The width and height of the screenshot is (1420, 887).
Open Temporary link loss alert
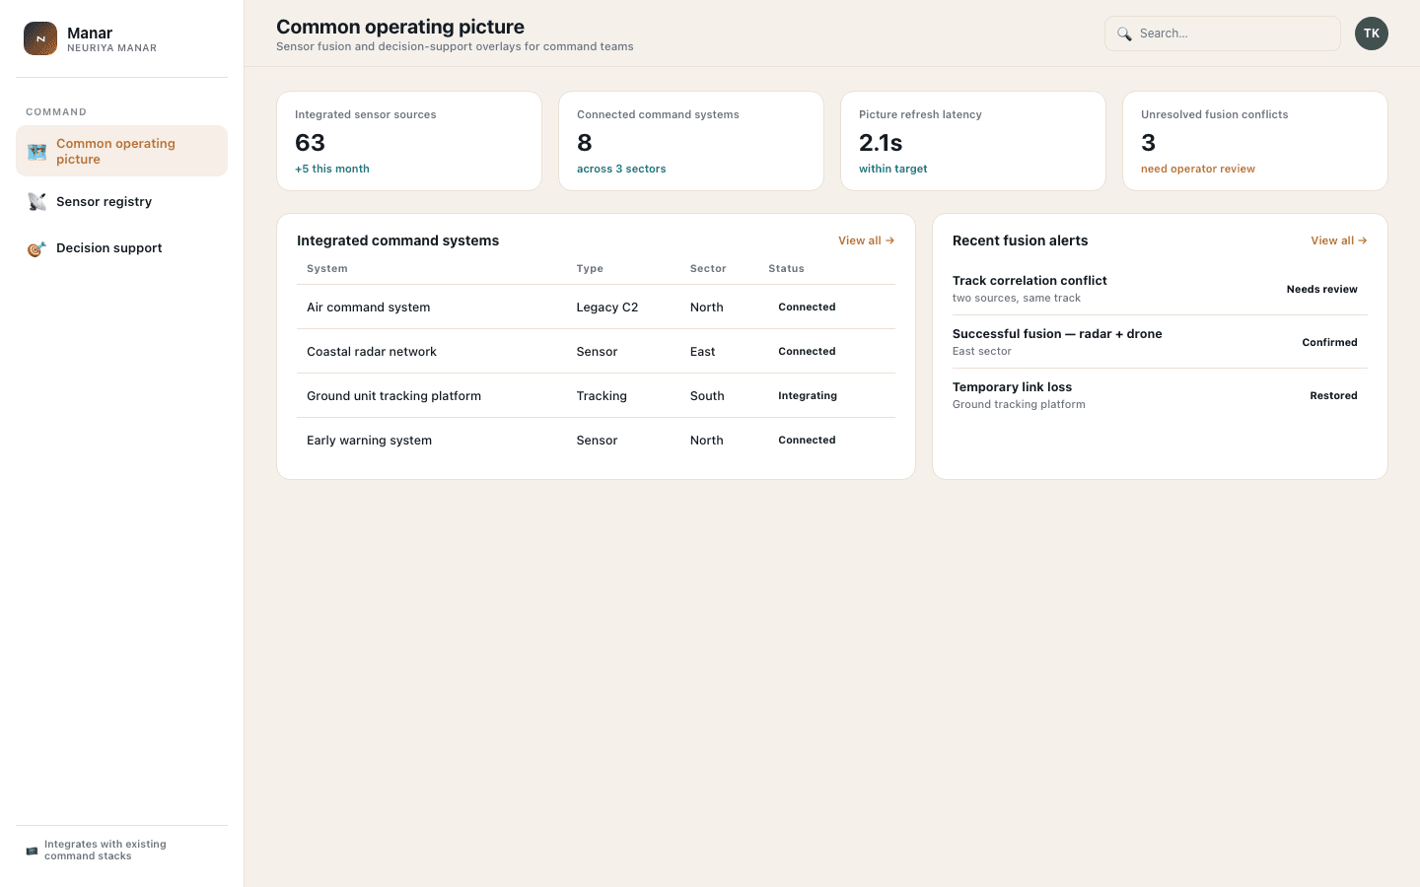pyautogui.click(x=1160, y=395)
